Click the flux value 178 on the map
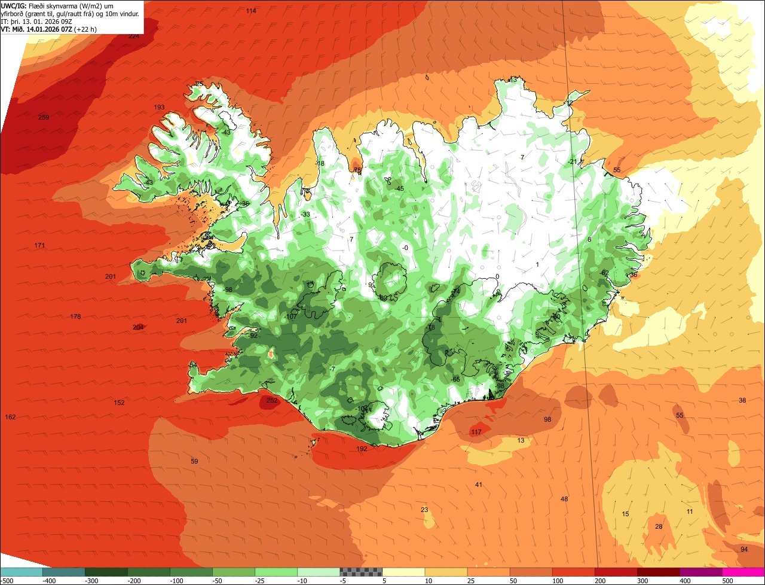The height and width of the screenshot is (585, 765). click(x=75, y=316)
